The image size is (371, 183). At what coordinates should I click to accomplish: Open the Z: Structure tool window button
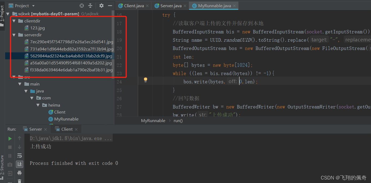click(x=2, y=167)
